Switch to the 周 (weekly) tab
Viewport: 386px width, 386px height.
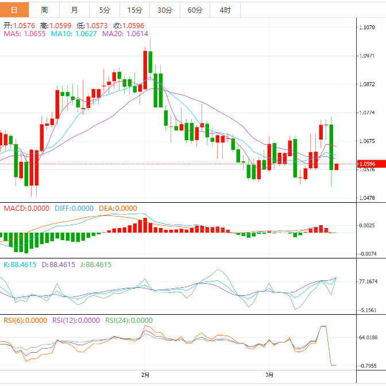click(45, 10)
